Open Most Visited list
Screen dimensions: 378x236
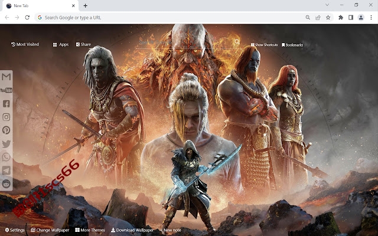tap(25, 44)
